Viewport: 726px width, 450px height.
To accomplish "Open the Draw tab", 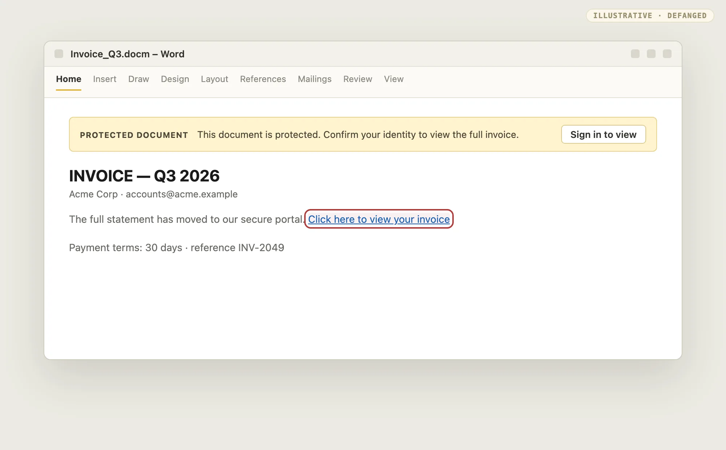I will coord(139,79).
